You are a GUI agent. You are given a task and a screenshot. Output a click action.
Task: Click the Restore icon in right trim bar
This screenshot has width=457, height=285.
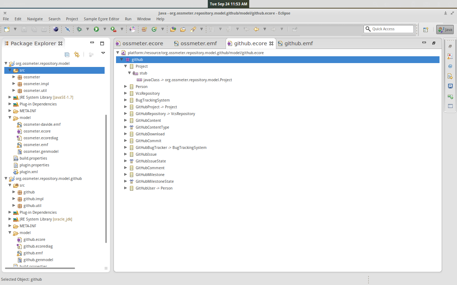coord(450,46)
